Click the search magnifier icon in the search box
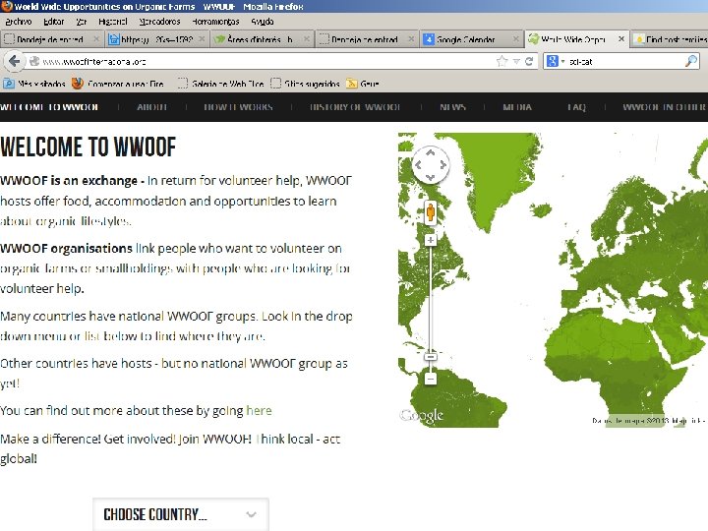 click(x=691, y=61)
